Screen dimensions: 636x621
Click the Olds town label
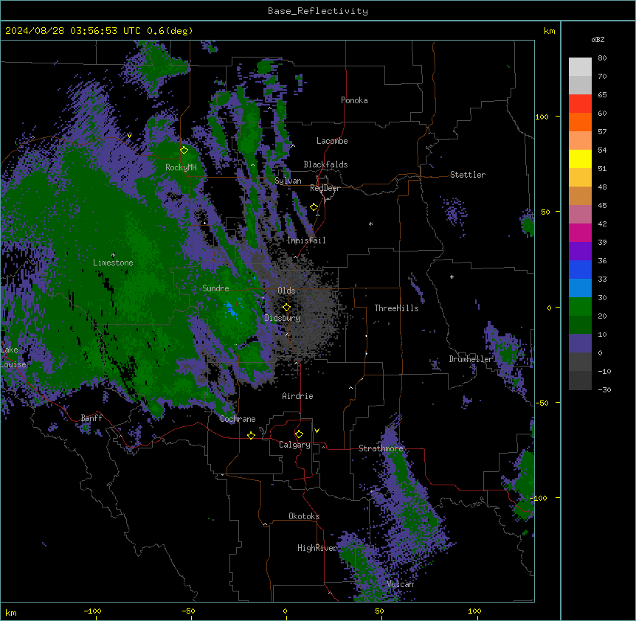tap(286, 291)
